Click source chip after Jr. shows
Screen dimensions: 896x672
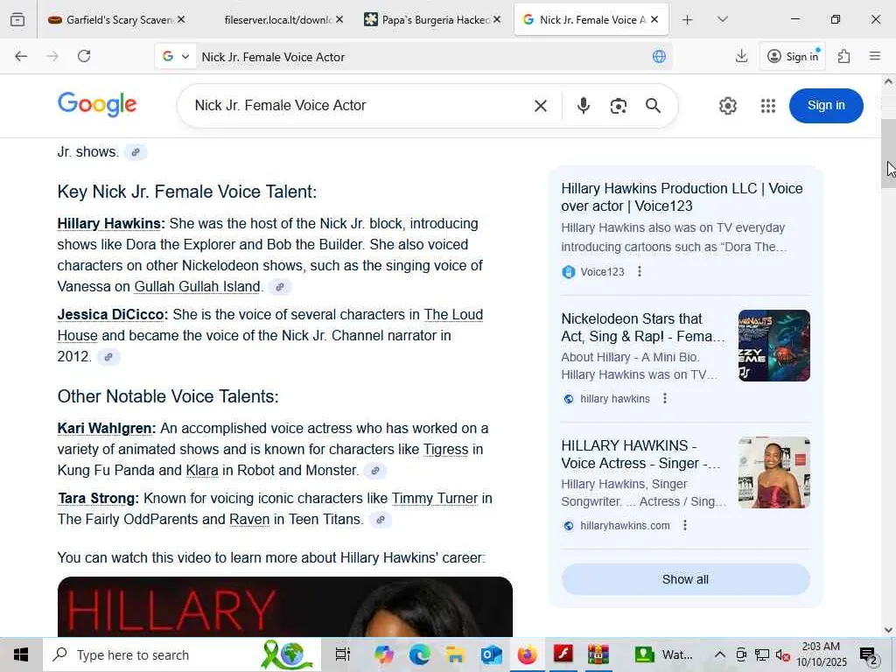click(136, 152)
